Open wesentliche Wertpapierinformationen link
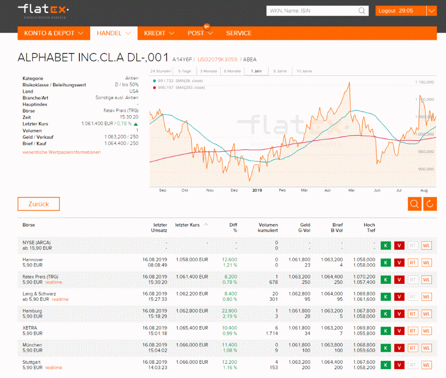 pyautogui.click(x=62, y=152)
